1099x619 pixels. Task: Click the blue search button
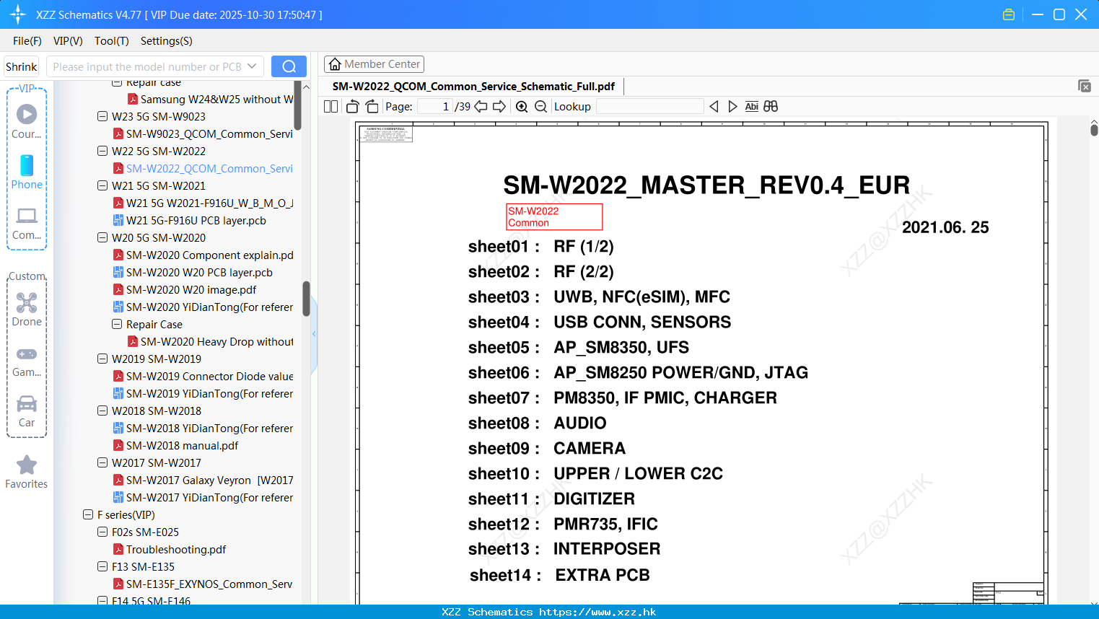click(289, 66)
